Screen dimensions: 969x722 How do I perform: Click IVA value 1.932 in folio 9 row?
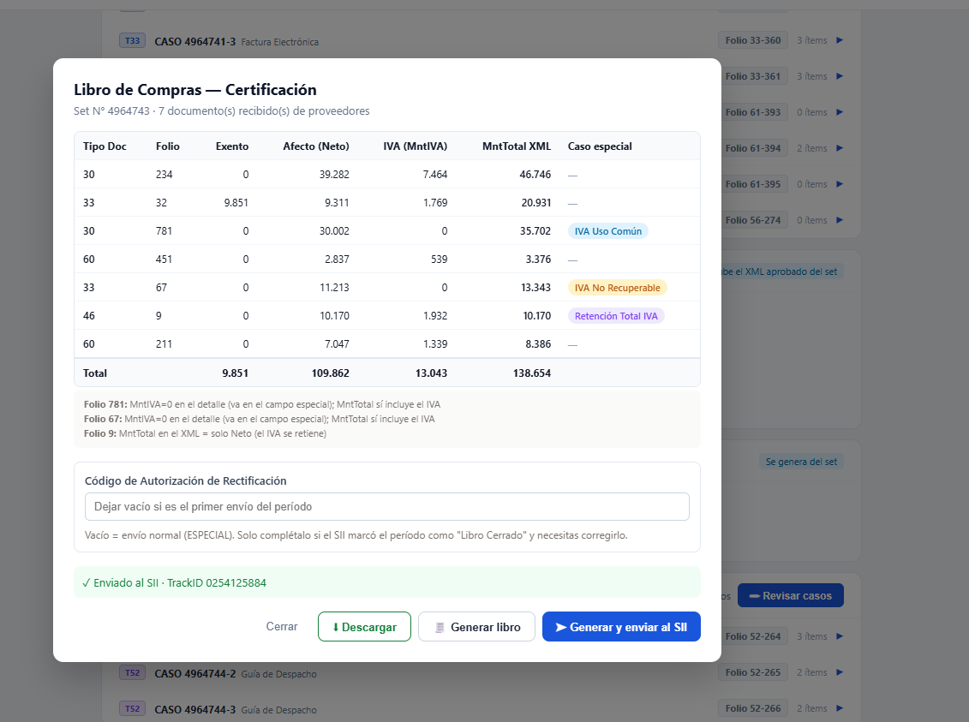click(x=435, y=315)
